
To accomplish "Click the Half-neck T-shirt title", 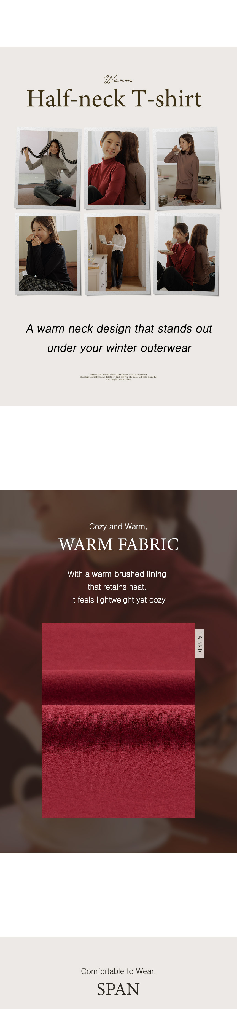I will coord(114,98).
